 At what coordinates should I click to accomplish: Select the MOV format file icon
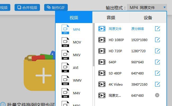click(x=65, y=42)
